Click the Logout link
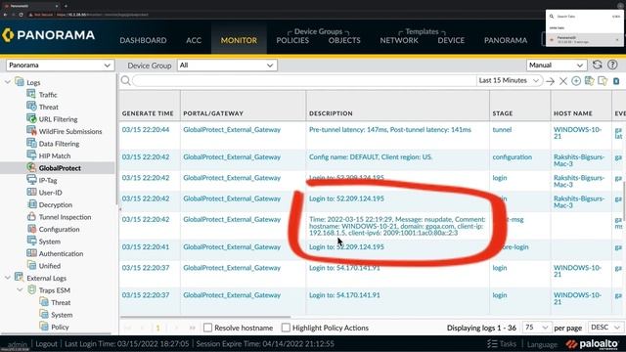Image resolution: width=626 pixels, height=352 pixels. click(46, 343)
